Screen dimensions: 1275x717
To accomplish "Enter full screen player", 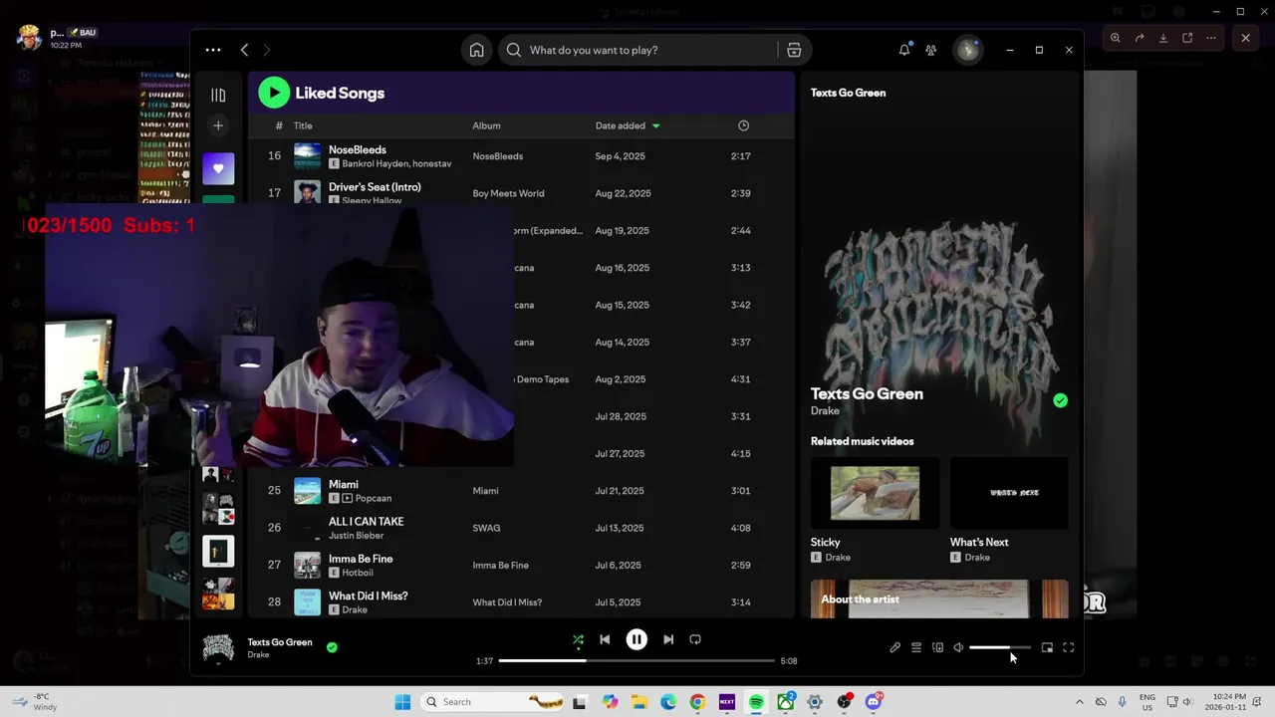I will click(1069, 647).
